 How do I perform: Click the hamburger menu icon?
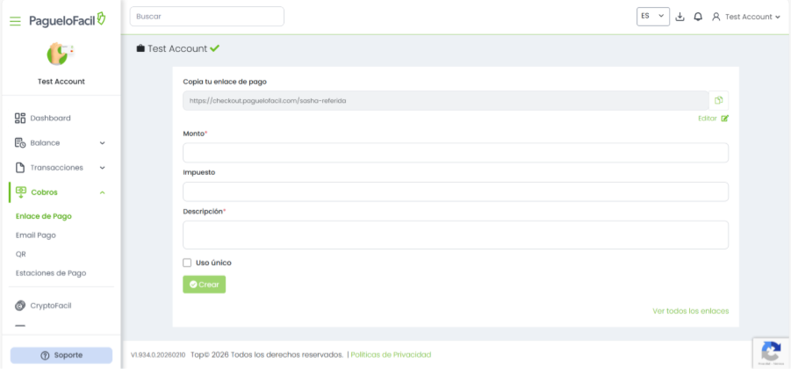pos(15,19)
